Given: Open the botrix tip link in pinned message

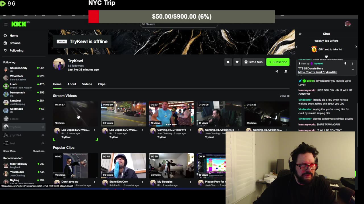Looking at the screenshot, I should (318, 72).
